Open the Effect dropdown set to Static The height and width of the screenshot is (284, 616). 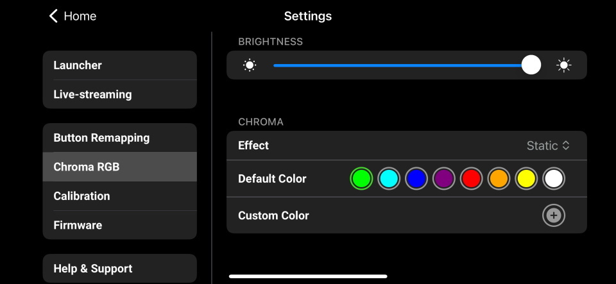(548, 146)
